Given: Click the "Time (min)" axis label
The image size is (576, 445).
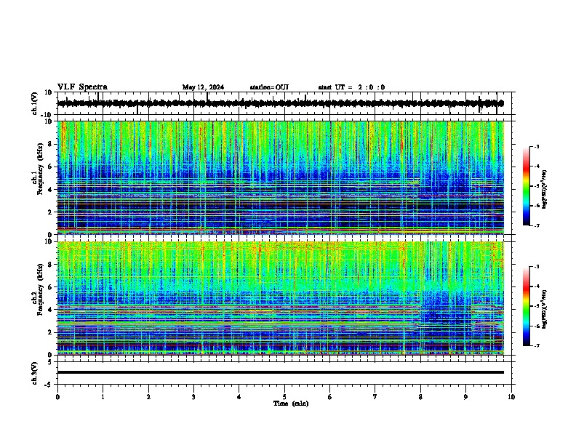Looking at the screenshot, I should [x=291, y=404].
